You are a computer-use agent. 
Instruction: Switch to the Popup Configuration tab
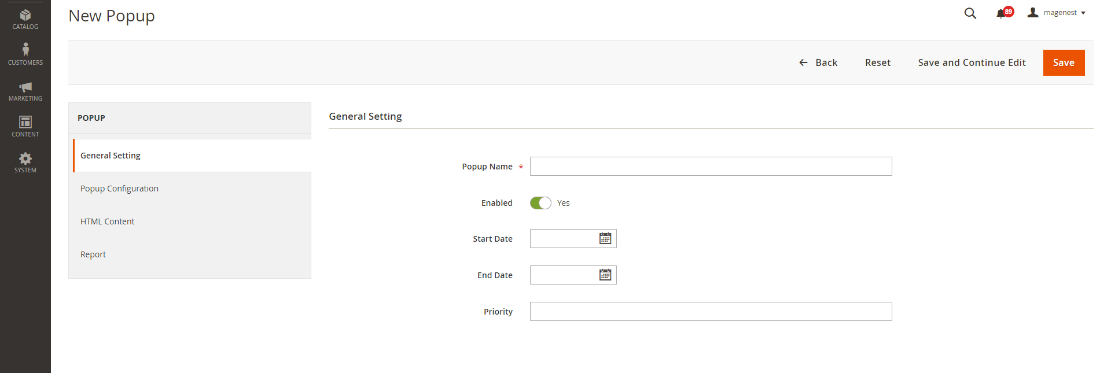tap(119, 189)
